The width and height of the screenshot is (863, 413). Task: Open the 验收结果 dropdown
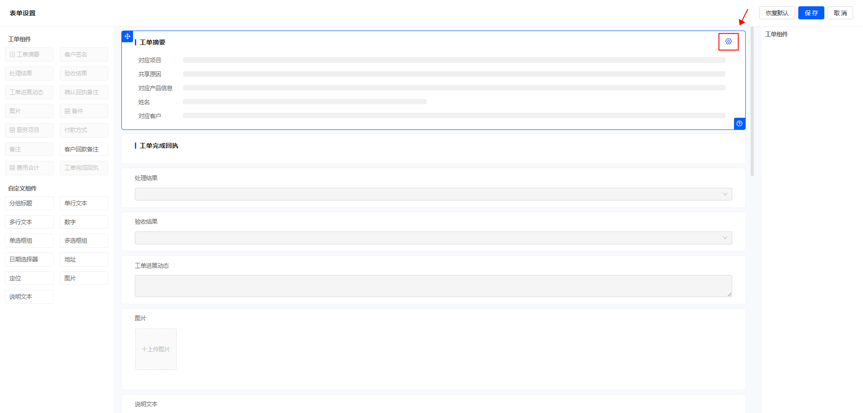point(433,238)
